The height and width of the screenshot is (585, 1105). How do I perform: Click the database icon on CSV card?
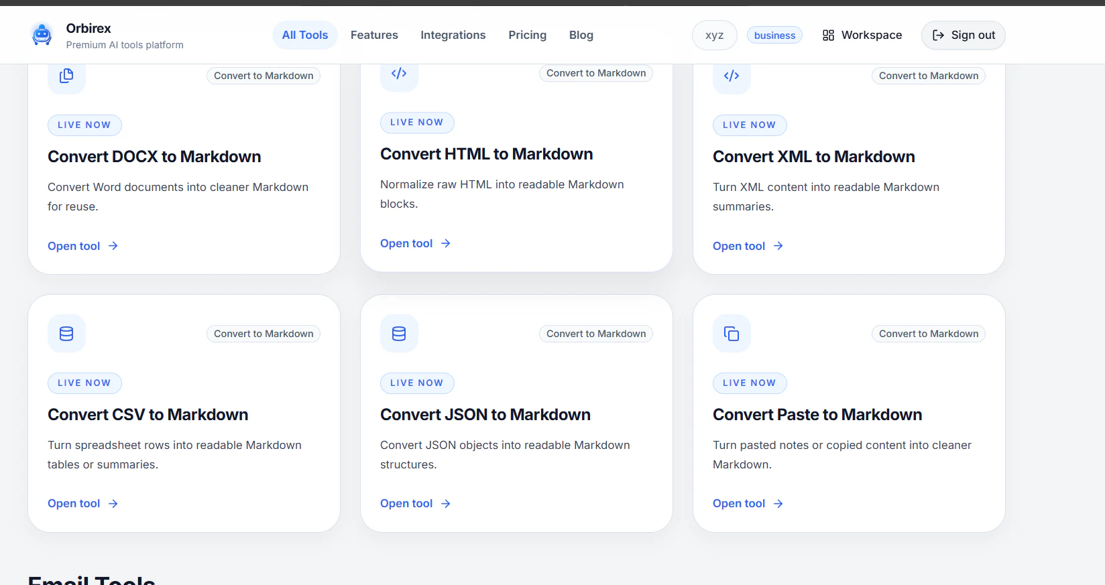tap(66, 334)
